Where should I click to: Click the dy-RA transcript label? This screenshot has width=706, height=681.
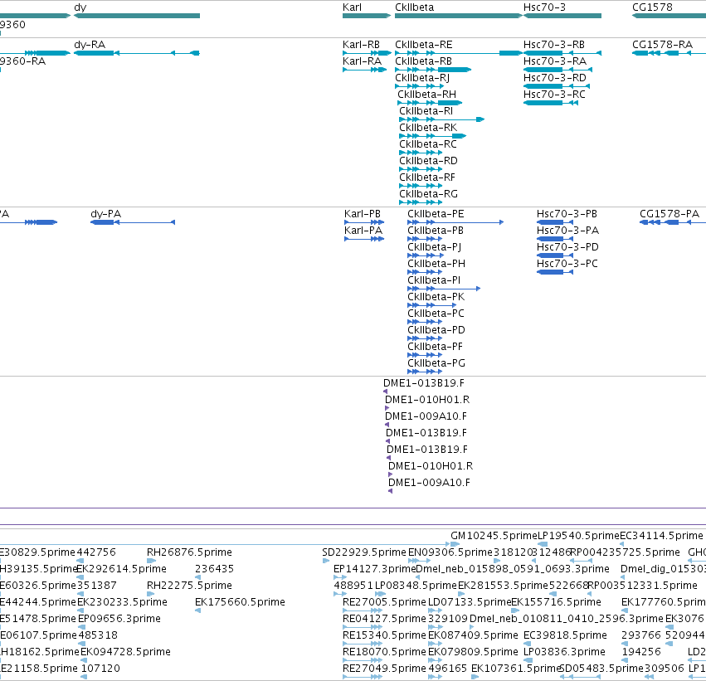click(x=90, y=45)
